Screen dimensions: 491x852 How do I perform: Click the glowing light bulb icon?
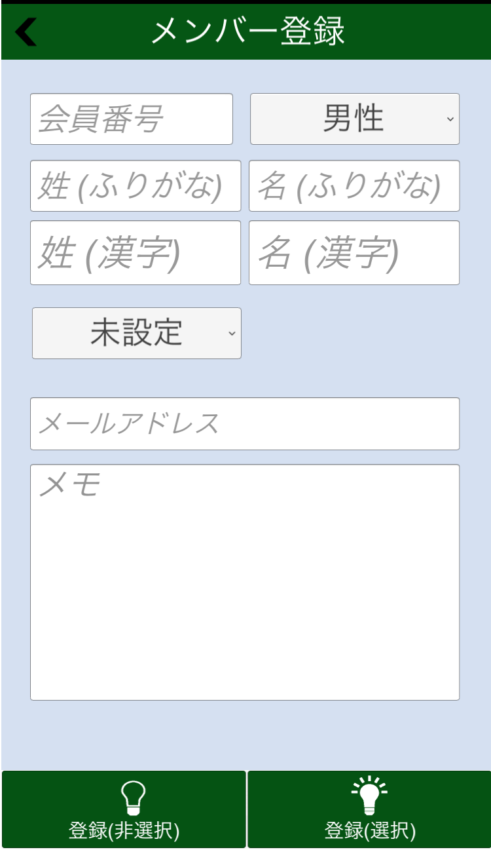pyautogui.click(x=370, y=795)
